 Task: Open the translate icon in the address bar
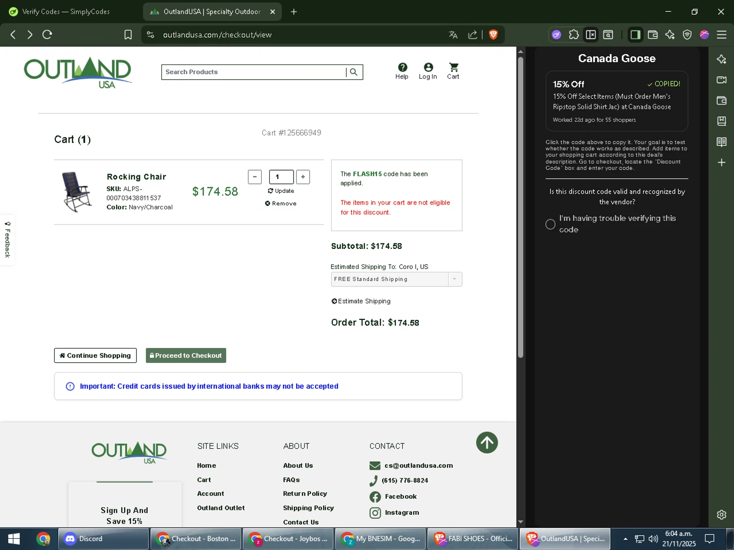click(x=453, y=35)
